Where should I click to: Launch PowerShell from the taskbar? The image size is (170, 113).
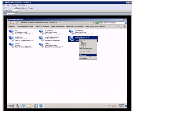[x=23, y=106]
